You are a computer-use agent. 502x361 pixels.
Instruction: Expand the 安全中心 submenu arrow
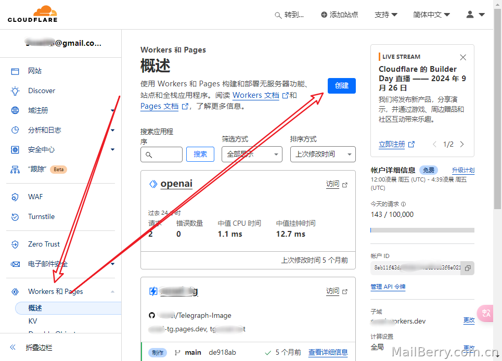click(x=113, y=149)
